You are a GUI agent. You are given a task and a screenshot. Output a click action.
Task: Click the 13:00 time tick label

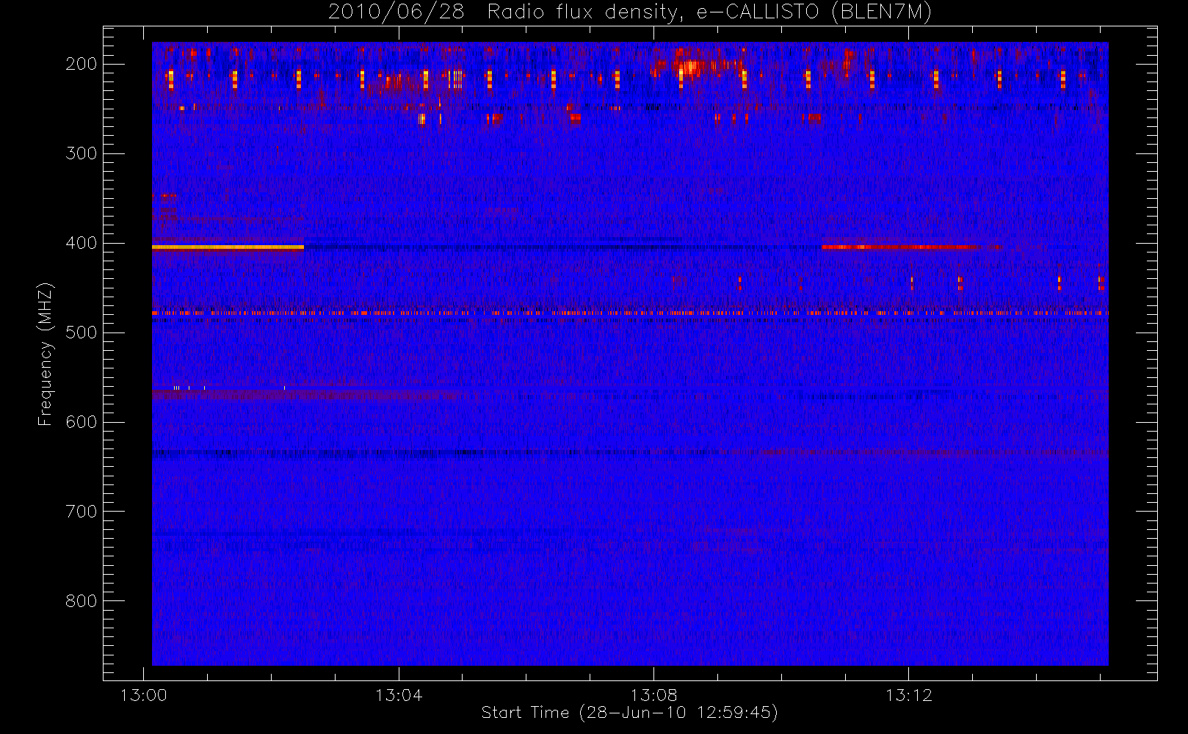click(x=143, y=695)
